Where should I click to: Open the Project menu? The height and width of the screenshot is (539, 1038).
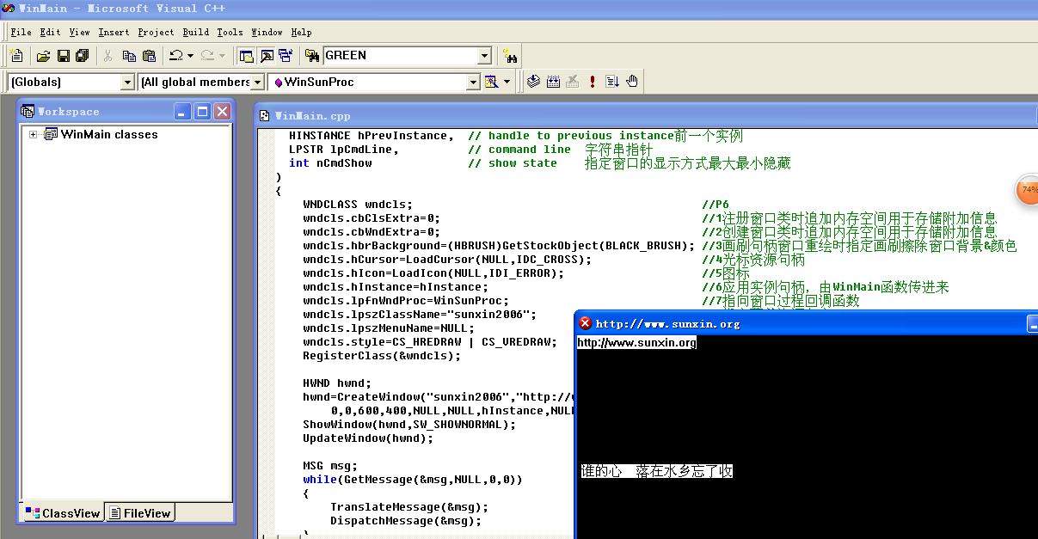[x=156, y=32]
